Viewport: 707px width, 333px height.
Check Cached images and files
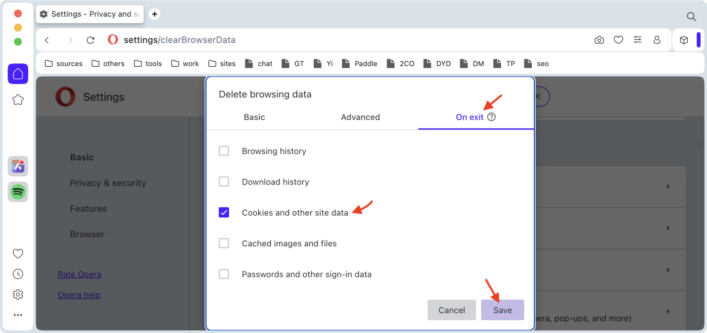pos(224,243)
